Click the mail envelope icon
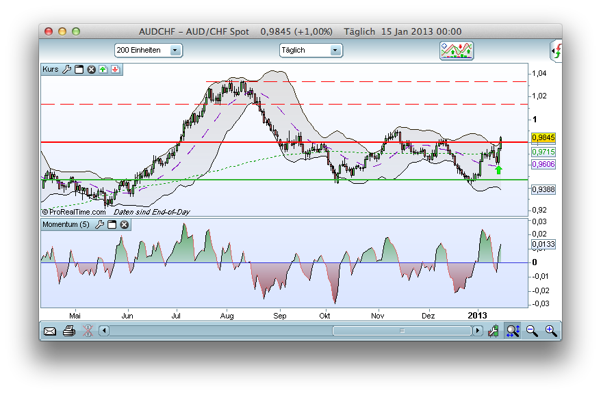Screen dimensions: 601x395 click(50, 331)
